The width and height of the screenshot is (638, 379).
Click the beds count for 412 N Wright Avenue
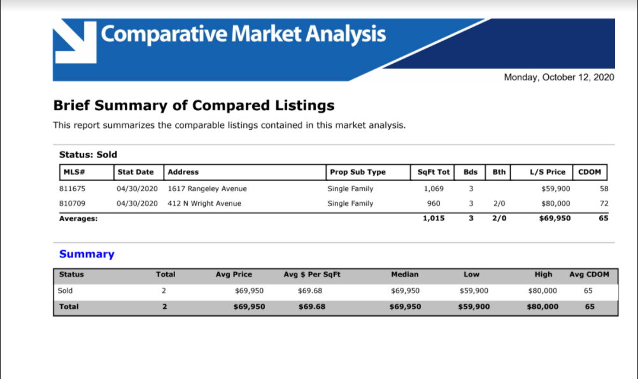click(471, 204)
